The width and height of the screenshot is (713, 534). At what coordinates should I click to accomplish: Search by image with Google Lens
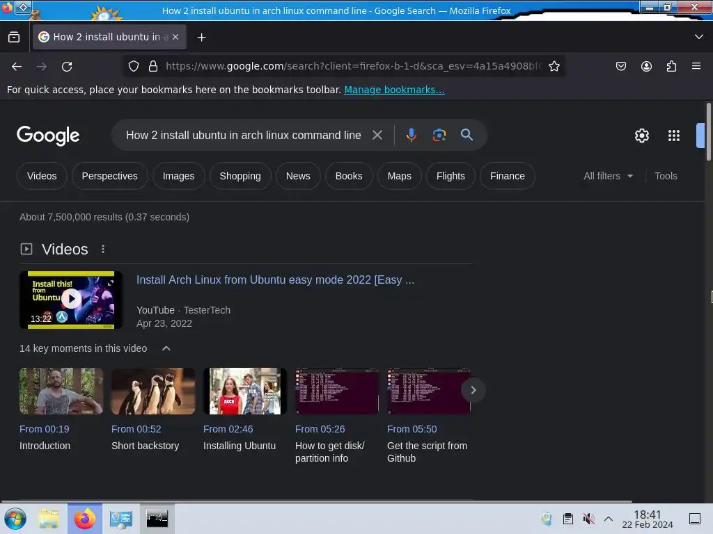pyautogui.click(x=439, y=135)
